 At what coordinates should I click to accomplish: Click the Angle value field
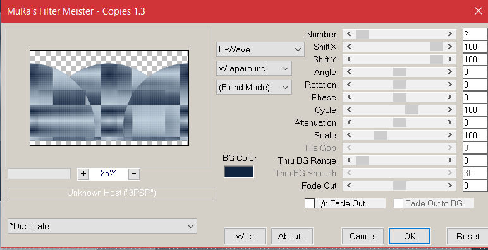[475, 72]
